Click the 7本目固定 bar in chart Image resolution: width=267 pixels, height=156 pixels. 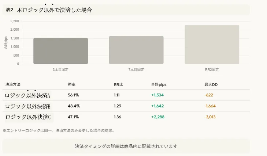[x=136, y=50]
